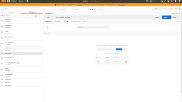The image size is (182, 102).
Task: Expand the Elastic/Kibana collection
Action: coord(22,38)
